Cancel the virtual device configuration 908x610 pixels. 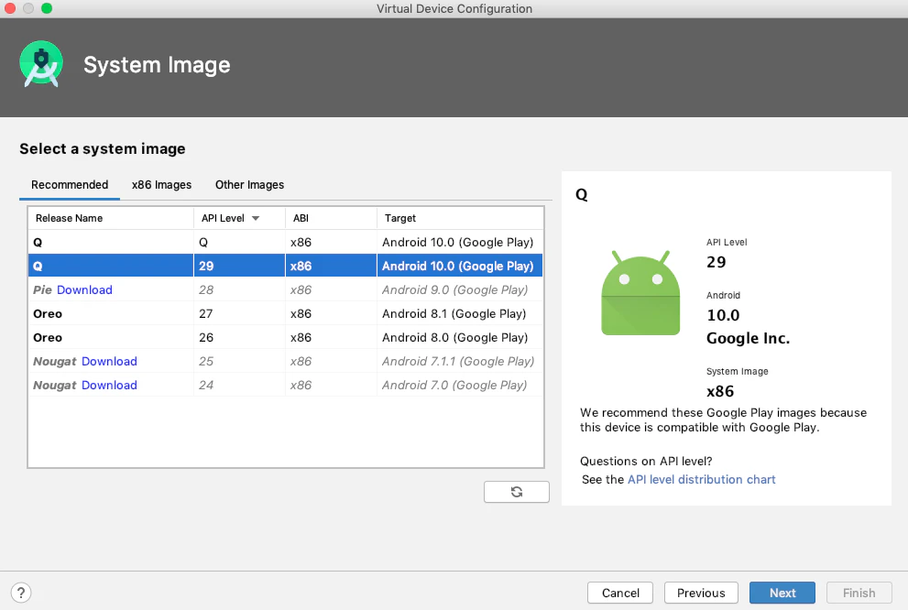(x=620, y=593)
